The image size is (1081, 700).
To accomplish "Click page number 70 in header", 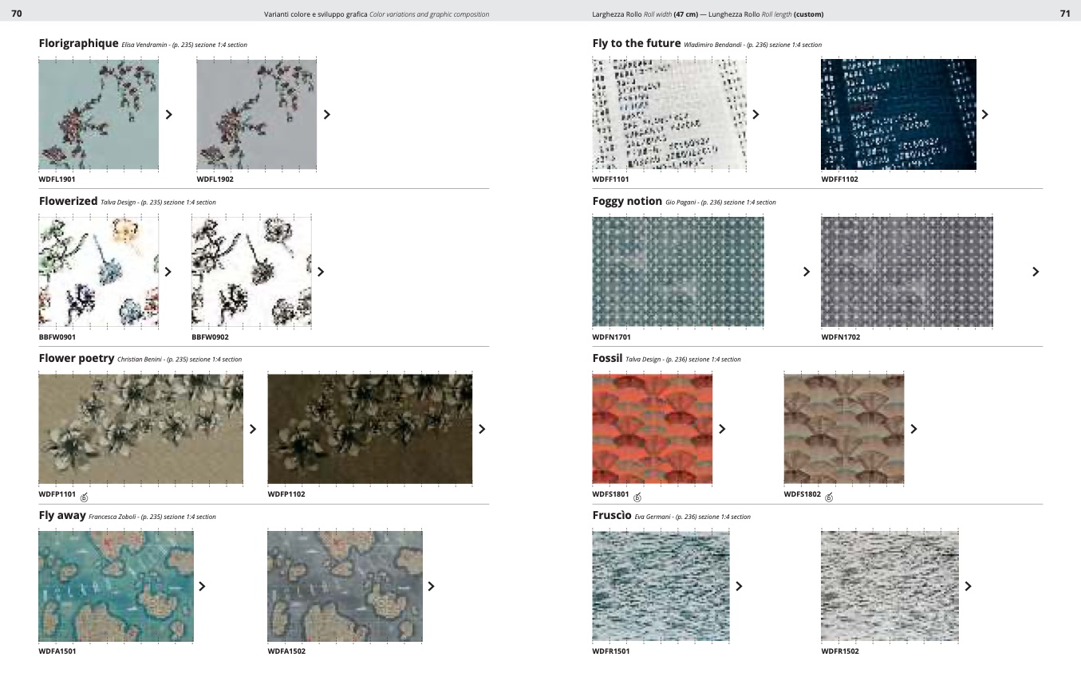I will coord(16,14).
